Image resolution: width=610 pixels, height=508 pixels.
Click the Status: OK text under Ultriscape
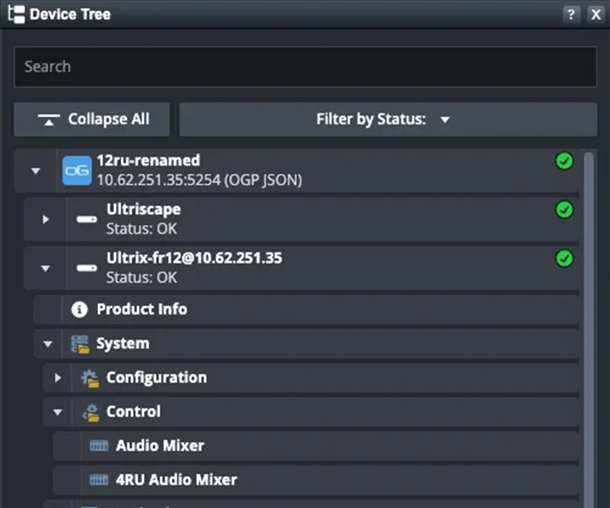[141, 229]
